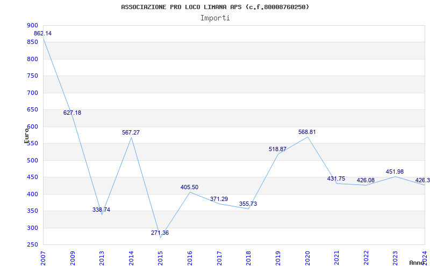Click the 800 y-axis tick label
430x268 pixels.
[x=32, y=59]
